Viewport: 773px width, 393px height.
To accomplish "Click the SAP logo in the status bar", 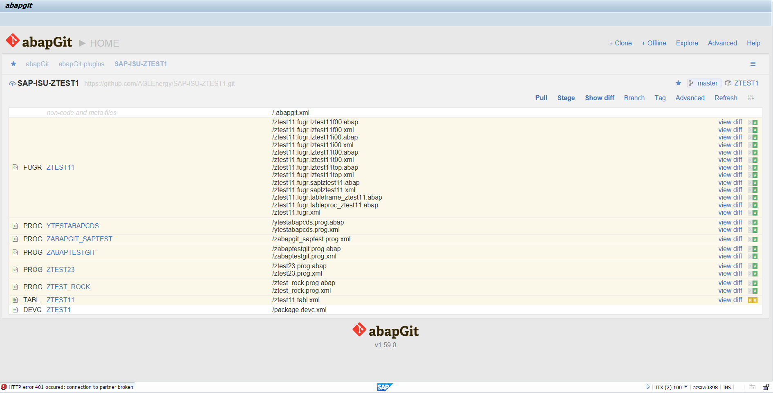I will point(385,387).
